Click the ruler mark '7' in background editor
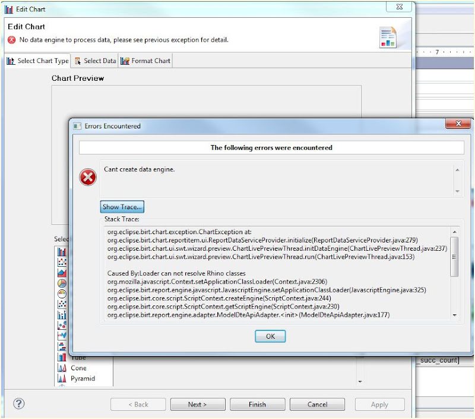The width and height of the screenshot is (475, 419). click(x=437, y=52)
